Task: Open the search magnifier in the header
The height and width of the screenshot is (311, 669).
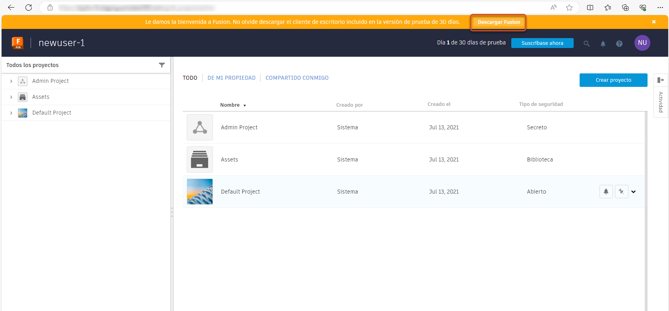Action: 586,44
